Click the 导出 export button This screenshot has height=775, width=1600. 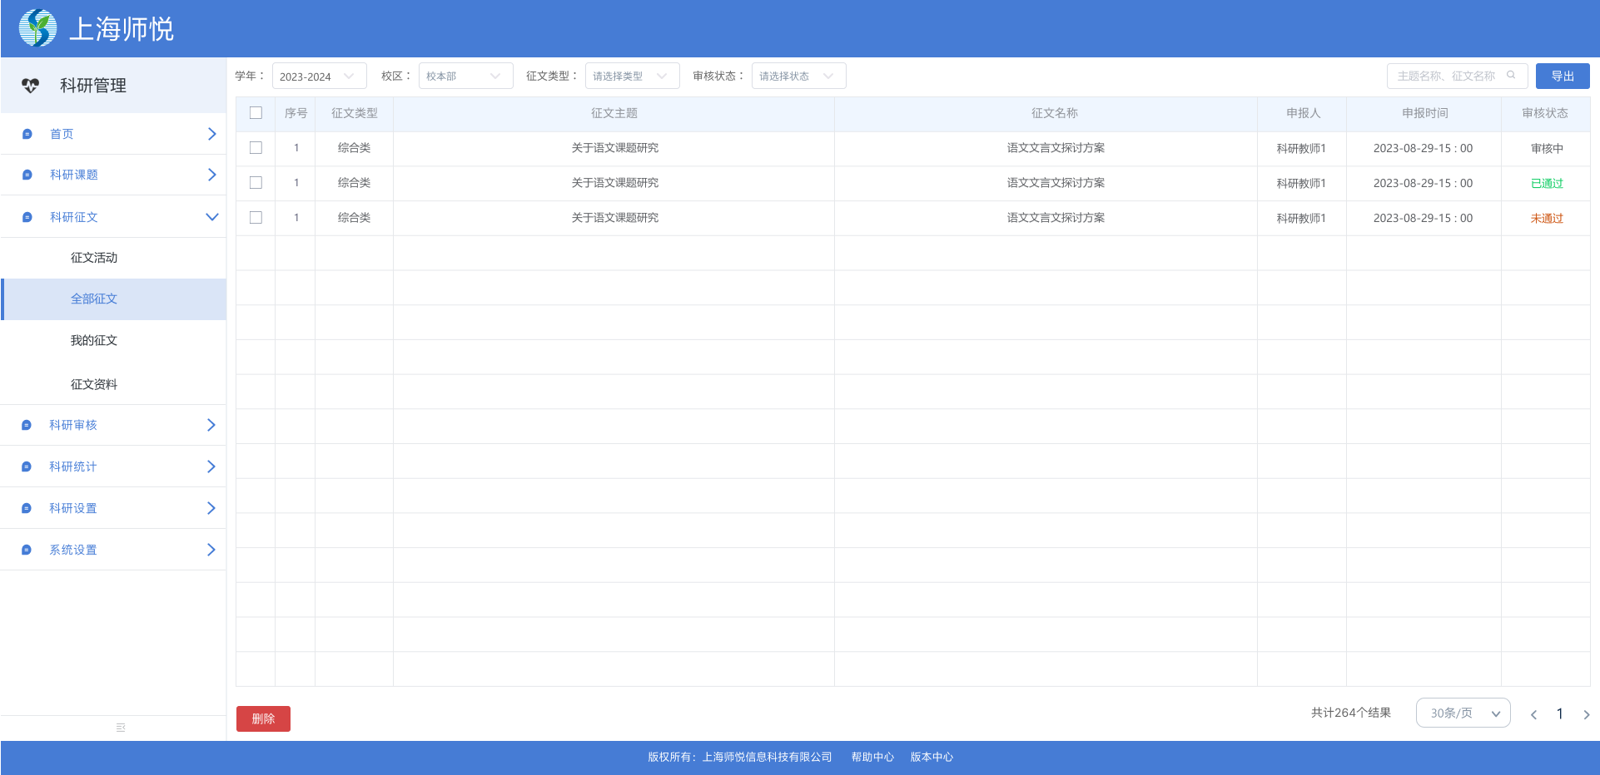pos(1562,77)
